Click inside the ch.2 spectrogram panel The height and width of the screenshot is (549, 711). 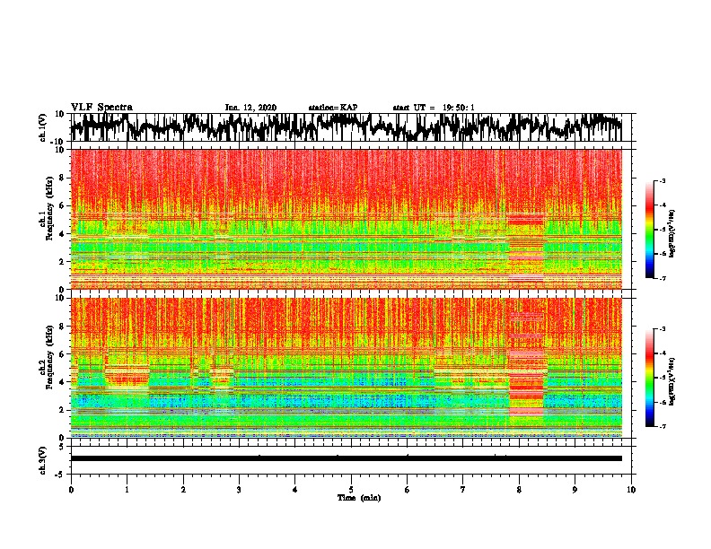tap(346, 368)
